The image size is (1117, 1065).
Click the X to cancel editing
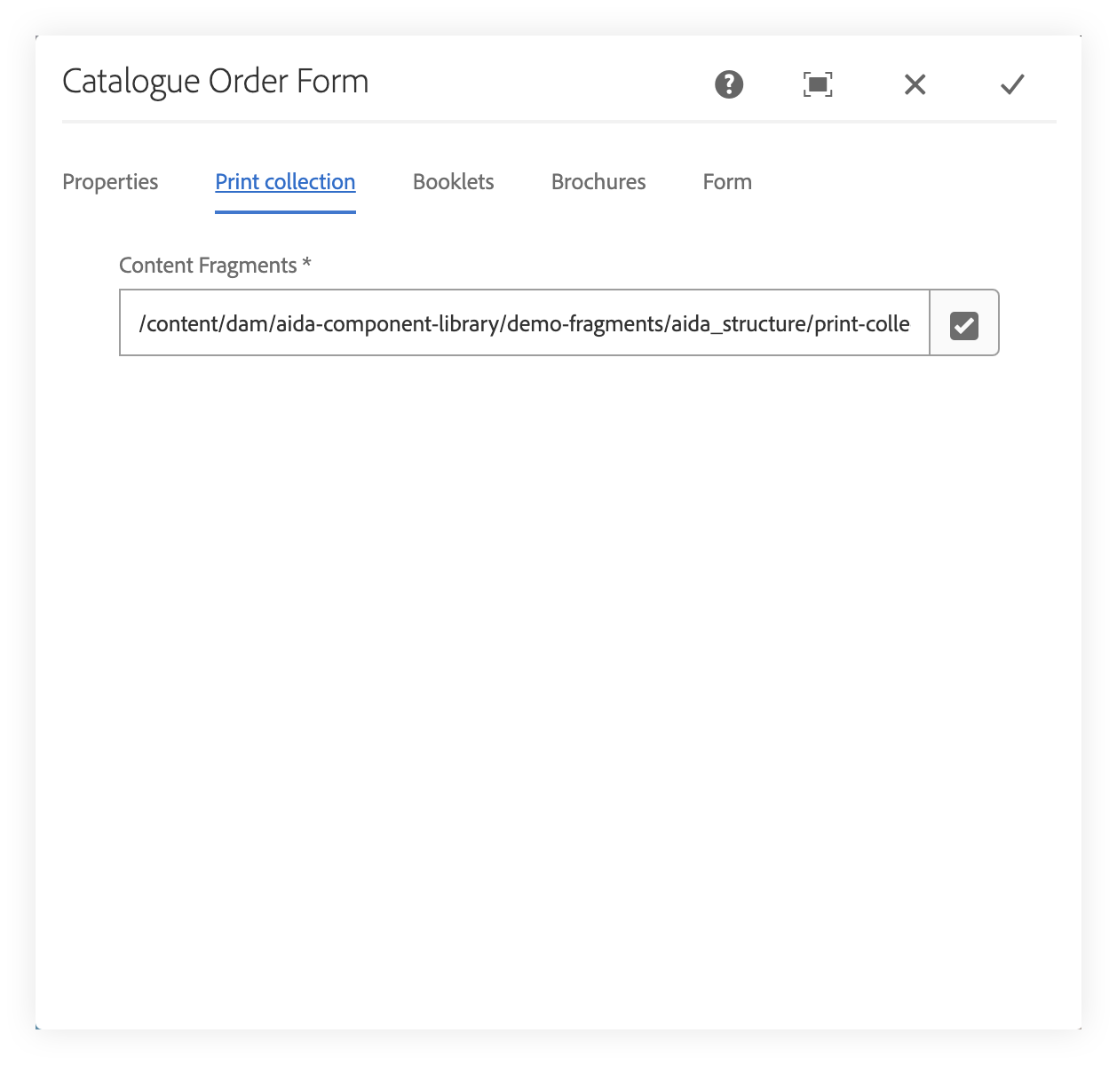click(x=915, y=84)
